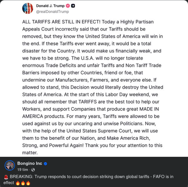The width and height of the screenshot is (188, 187).
Task: Click Donald J. Trump's profile avatar
Action: [28, 8]
